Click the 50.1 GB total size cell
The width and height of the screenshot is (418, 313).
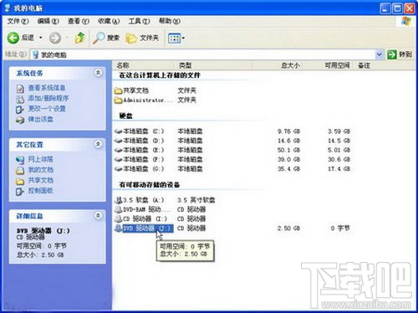click(288, 150)
